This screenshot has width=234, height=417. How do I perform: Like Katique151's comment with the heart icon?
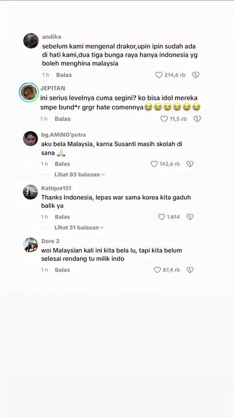coord(161,217)
